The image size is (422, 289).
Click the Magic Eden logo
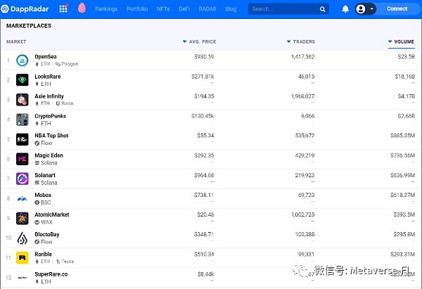click(x=22, y=159)
